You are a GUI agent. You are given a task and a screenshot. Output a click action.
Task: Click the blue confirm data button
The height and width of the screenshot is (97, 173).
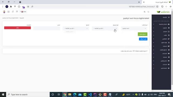pyautogui.click(x=143, y=39)
